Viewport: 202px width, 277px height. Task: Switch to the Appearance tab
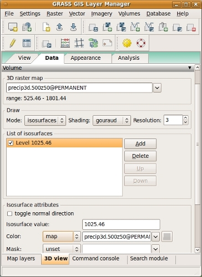pos(85,58)
